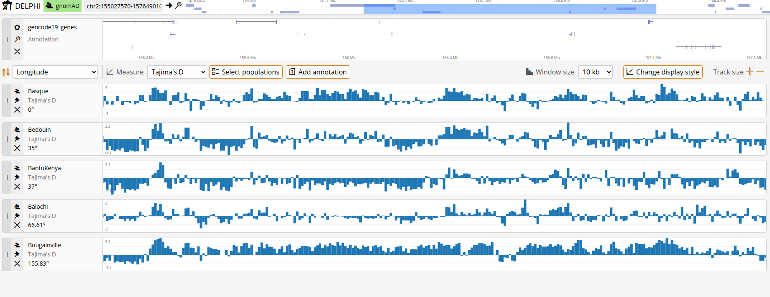
Task: Pin the Basque track
Action: tap(17, 100)
